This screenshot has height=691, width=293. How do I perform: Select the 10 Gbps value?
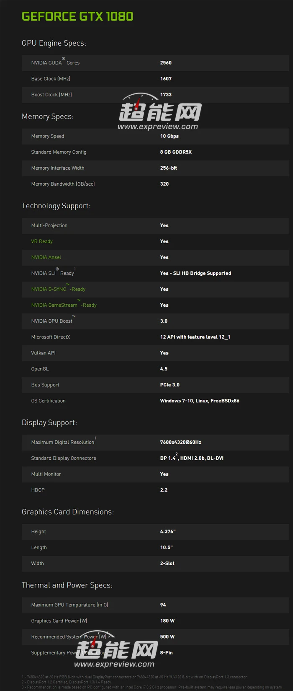pos(169,136)
